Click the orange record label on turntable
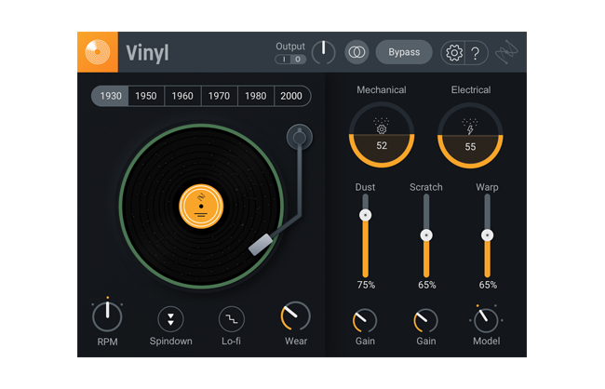Image resolution: width=605 pixels, height=389 pixels. click(x=201, y=207)
